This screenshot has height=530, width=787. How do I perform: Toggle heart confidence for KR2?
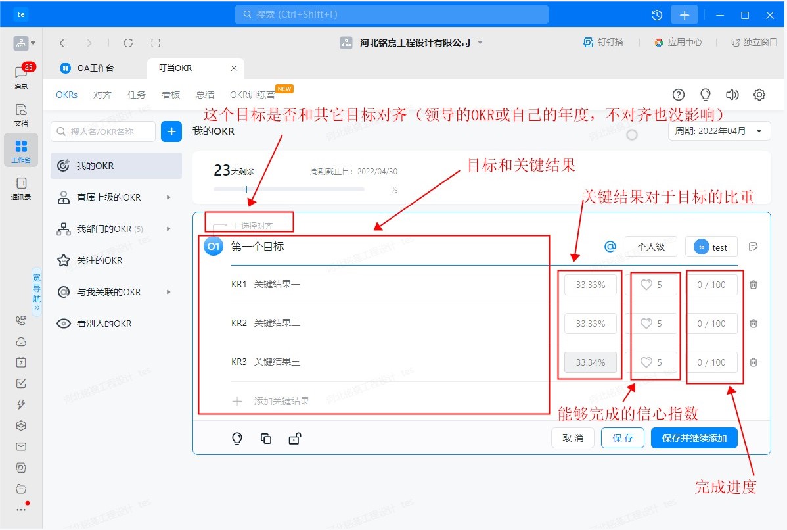tap(646, 324)
